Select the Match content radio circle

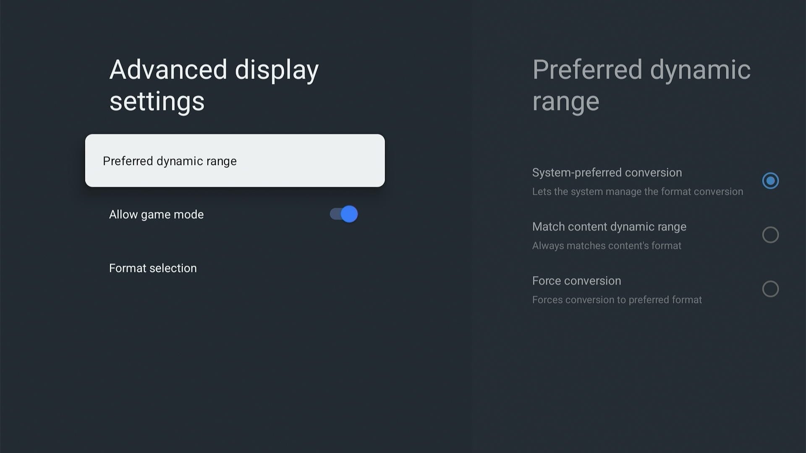[770, 235]
